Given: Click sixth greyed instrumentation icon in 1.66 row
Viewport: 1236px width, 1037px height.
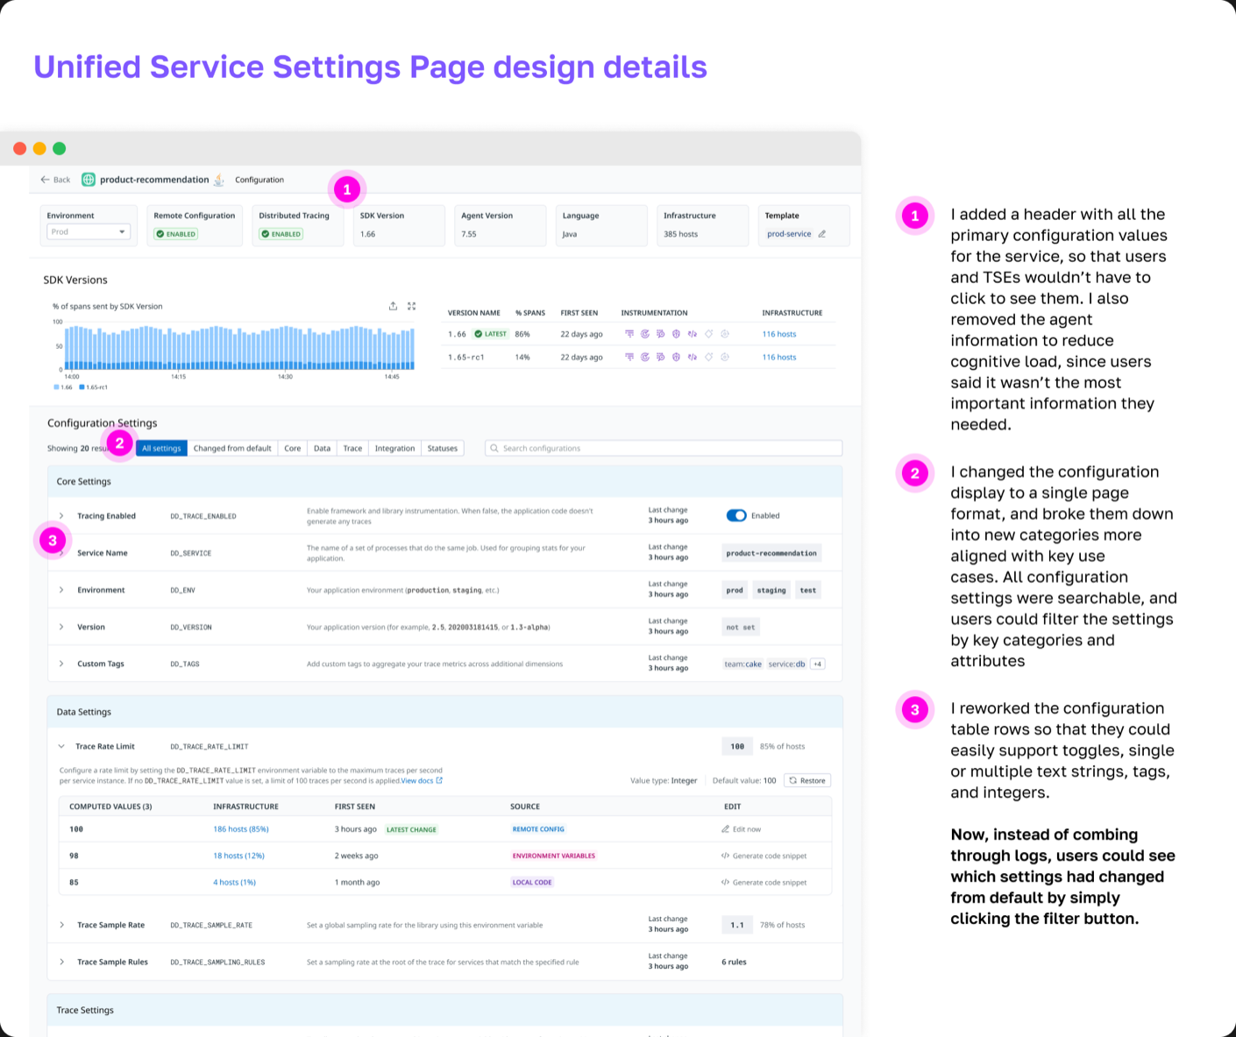Looking at the screenshot, I should (708, 334).
